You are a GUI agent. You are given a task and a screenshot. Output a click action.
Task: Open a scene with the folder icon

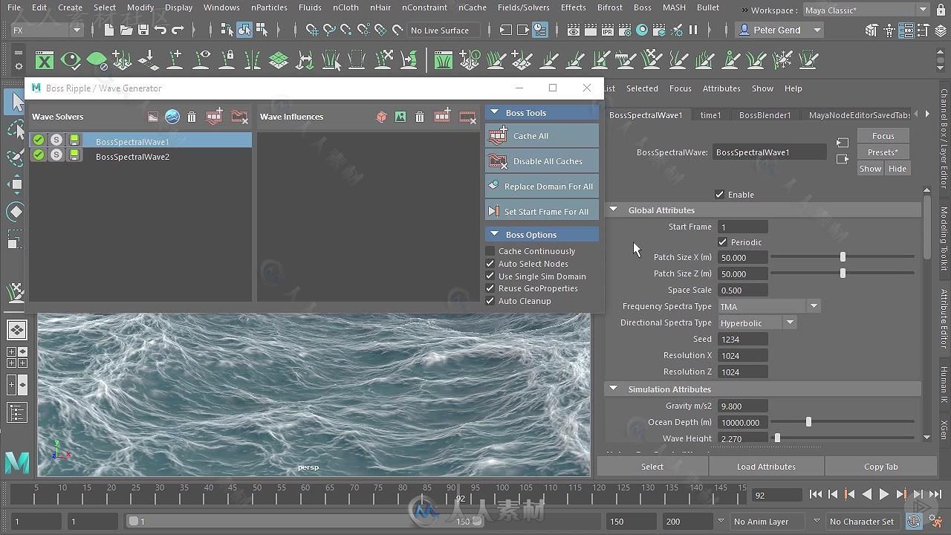pyautogui.click(x=126, y=30)
